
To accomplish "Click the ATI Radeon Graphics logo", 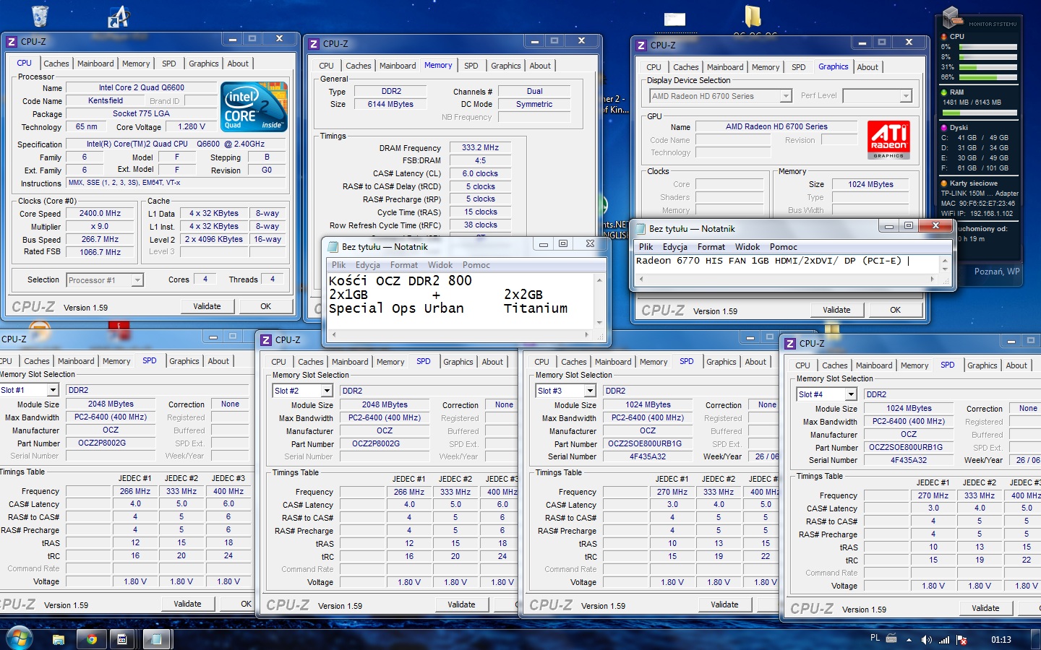I will (x=888, y=140).
